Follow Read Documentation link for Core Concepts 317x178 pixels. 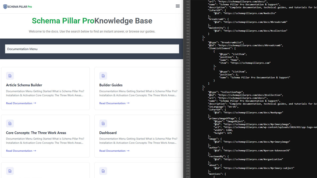click(21, 151)
